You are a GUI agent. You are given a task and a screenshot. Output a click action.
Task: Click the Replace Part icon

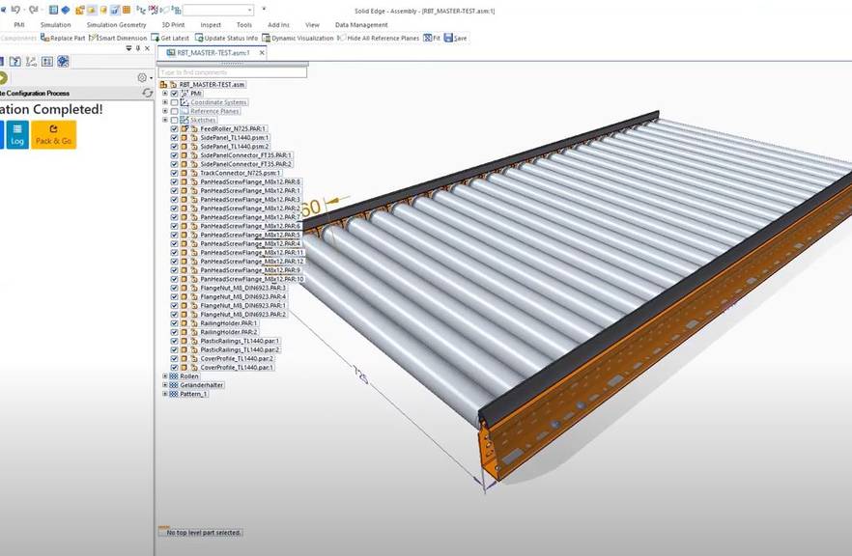[x=44, y=38]
